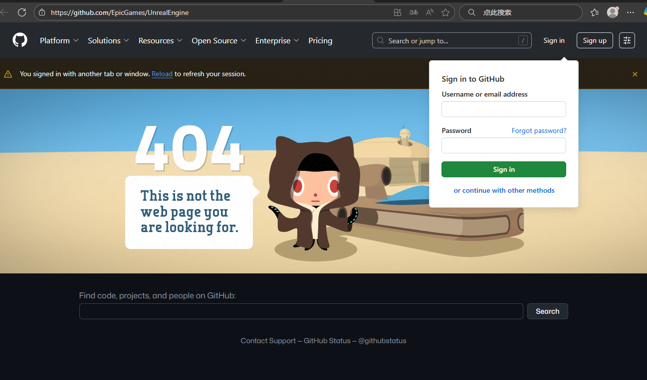Click the 'This is not the web page' bubble
647x380 pixels.
190,212
